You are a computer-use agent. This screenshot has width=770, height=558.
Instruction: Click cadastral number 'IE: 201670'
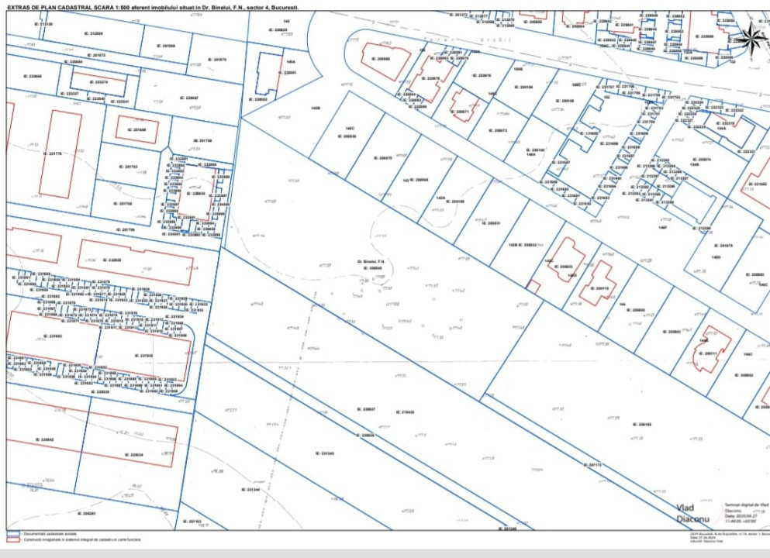[217, 60]
